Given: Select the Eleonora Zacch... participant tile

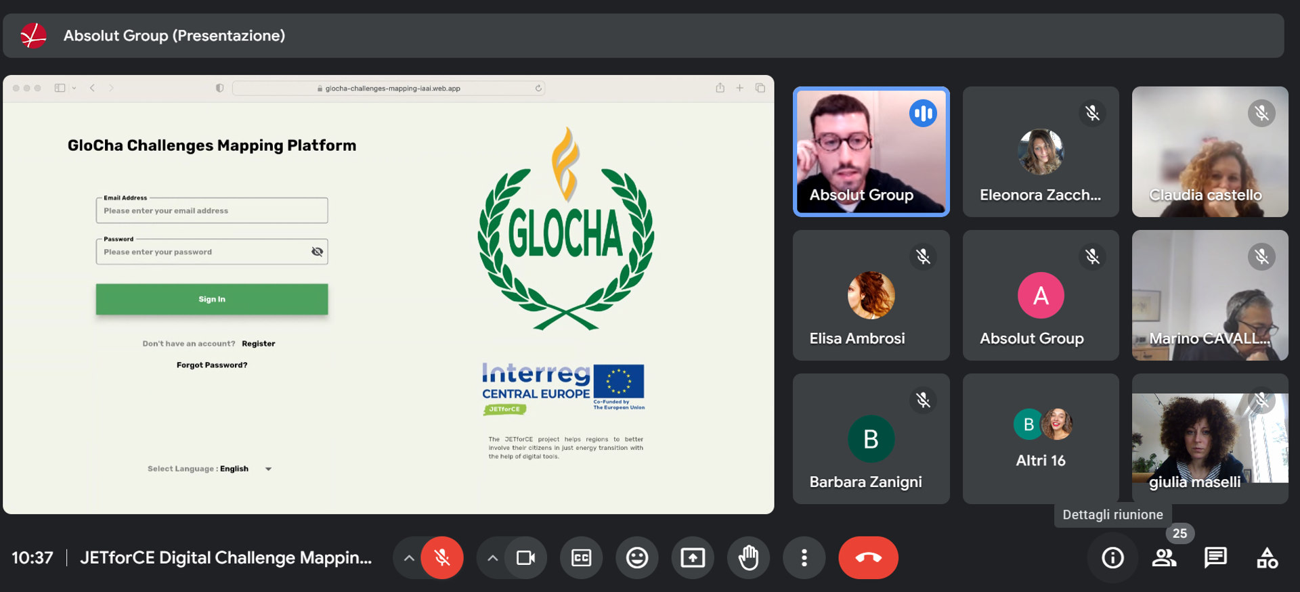Looking at the screenshot, I should (1041, 152).
